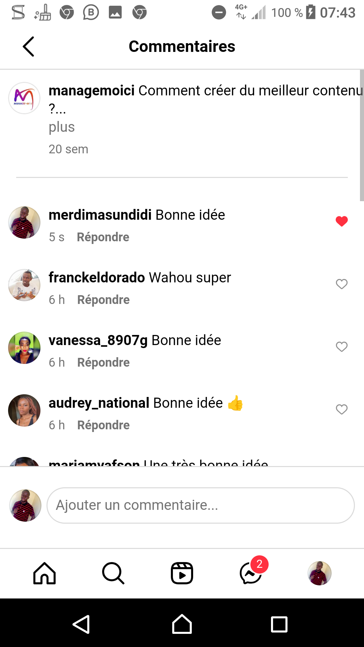The image size is (364, 647).
Task: Like vanessa_8907g's comment
Action: click(x=341, y=347)
